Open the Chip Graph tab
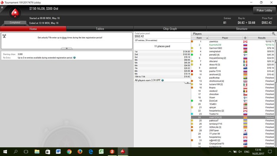 tap(170, 29)
